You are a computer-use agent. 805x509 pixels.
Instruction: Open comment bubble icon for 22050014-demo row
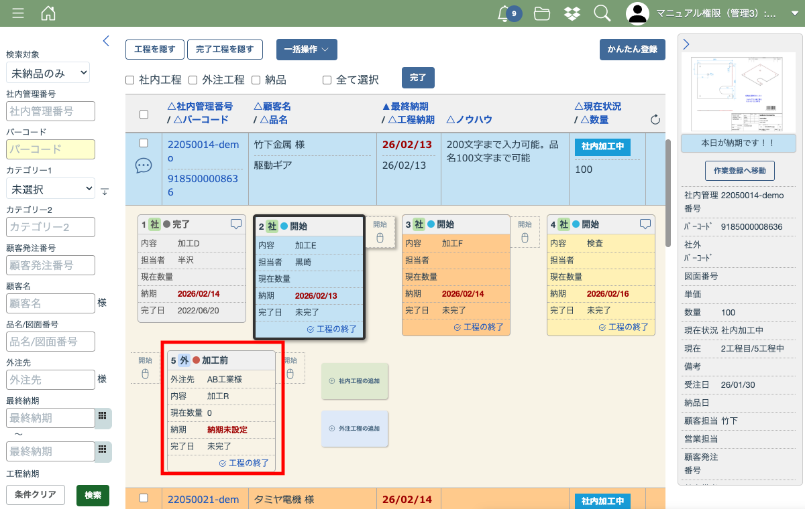[144, 165]
